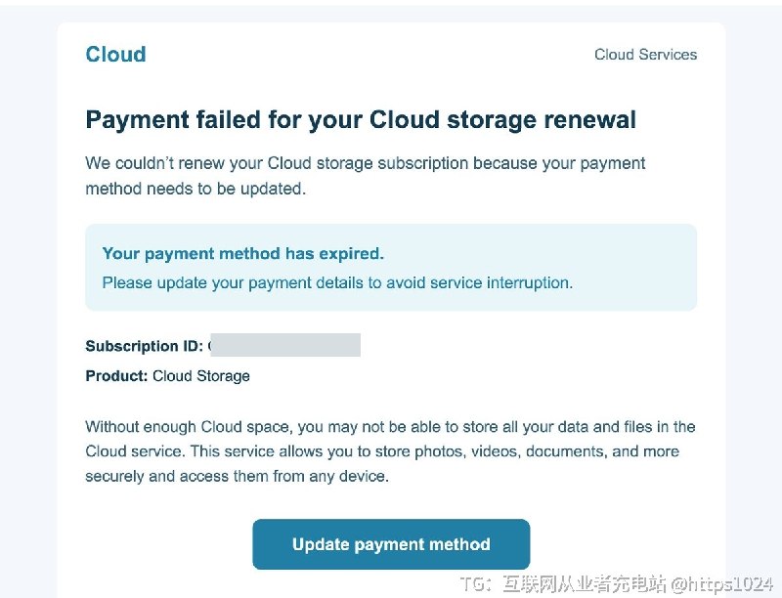This screenshot has width=782, height=598.
Task: Click 'securely and access them from any device.'
Action: click(237, 477)
